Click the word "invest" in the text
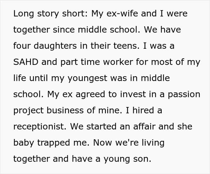This screenshot has height=174, width=210. pyautogui.click(x=133, y=94)
